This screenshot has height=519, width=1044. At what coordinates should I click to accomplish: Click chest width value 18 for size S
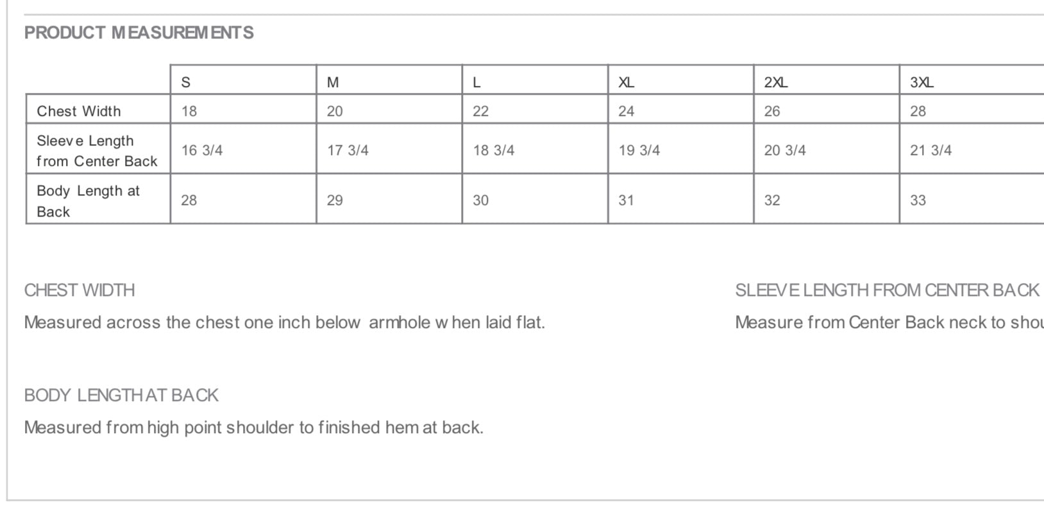click(x=189, y=111)
